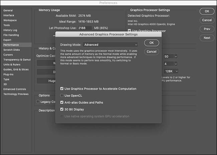Click the Prev button in Preferences
Viewport: 217px width, 155px height.
tap(207, 29)
